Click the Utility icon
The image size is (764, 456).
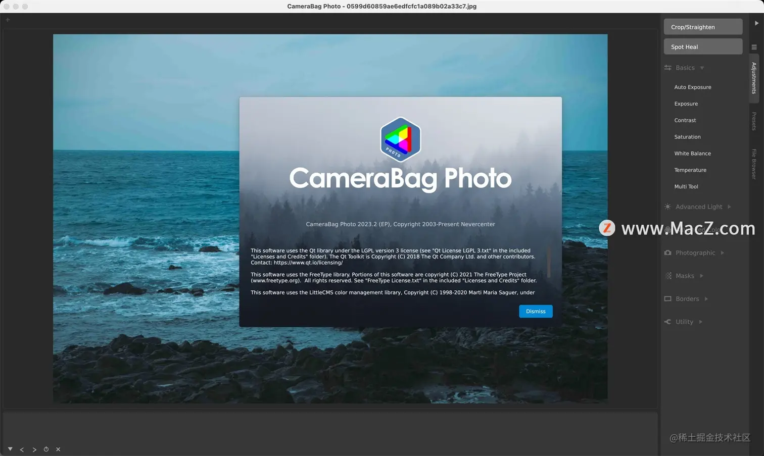point(667,322)
